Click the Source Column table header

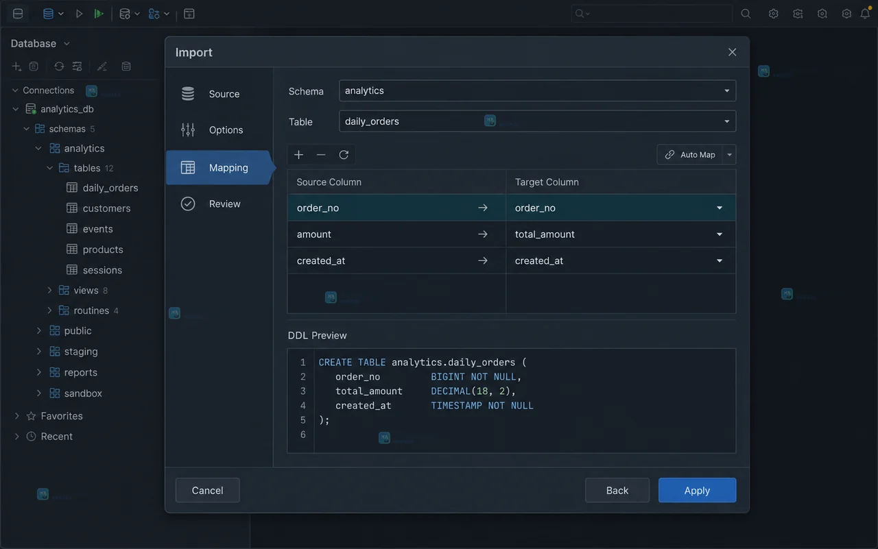click(396, 182)
